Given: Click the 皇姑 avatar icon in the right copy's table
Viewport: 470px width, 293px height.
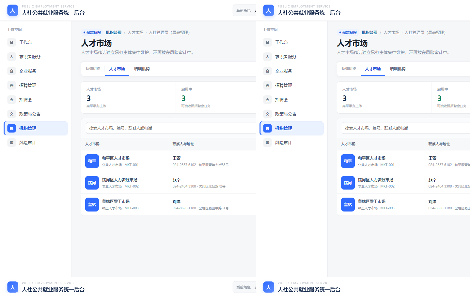Looking at the screenshot, I should 348,204.
